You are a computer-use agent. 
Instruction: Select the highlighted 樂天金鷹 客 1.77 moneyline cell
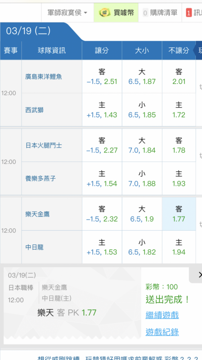[x=179, y=214]
